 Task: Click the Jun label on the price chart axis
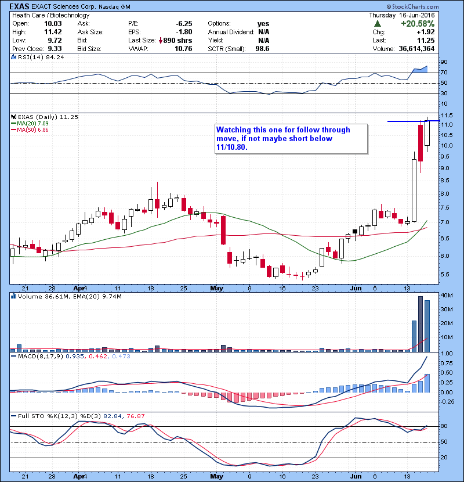(x=356, y=288)
